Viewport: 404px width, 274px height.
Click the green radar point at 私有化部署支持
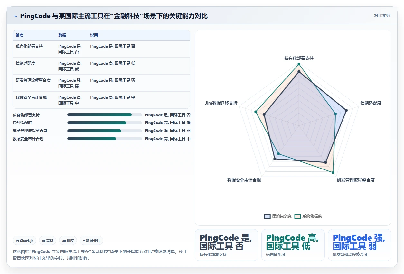(299, 64)
